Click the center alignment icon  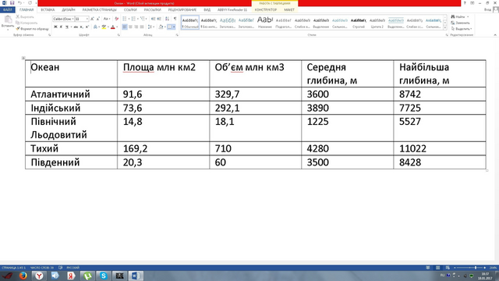[130, 27]
